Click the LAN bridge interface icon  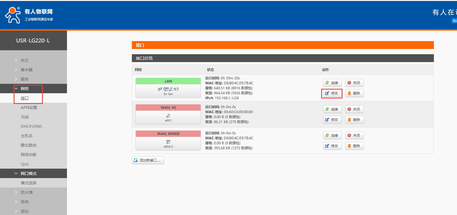(168, 89)
